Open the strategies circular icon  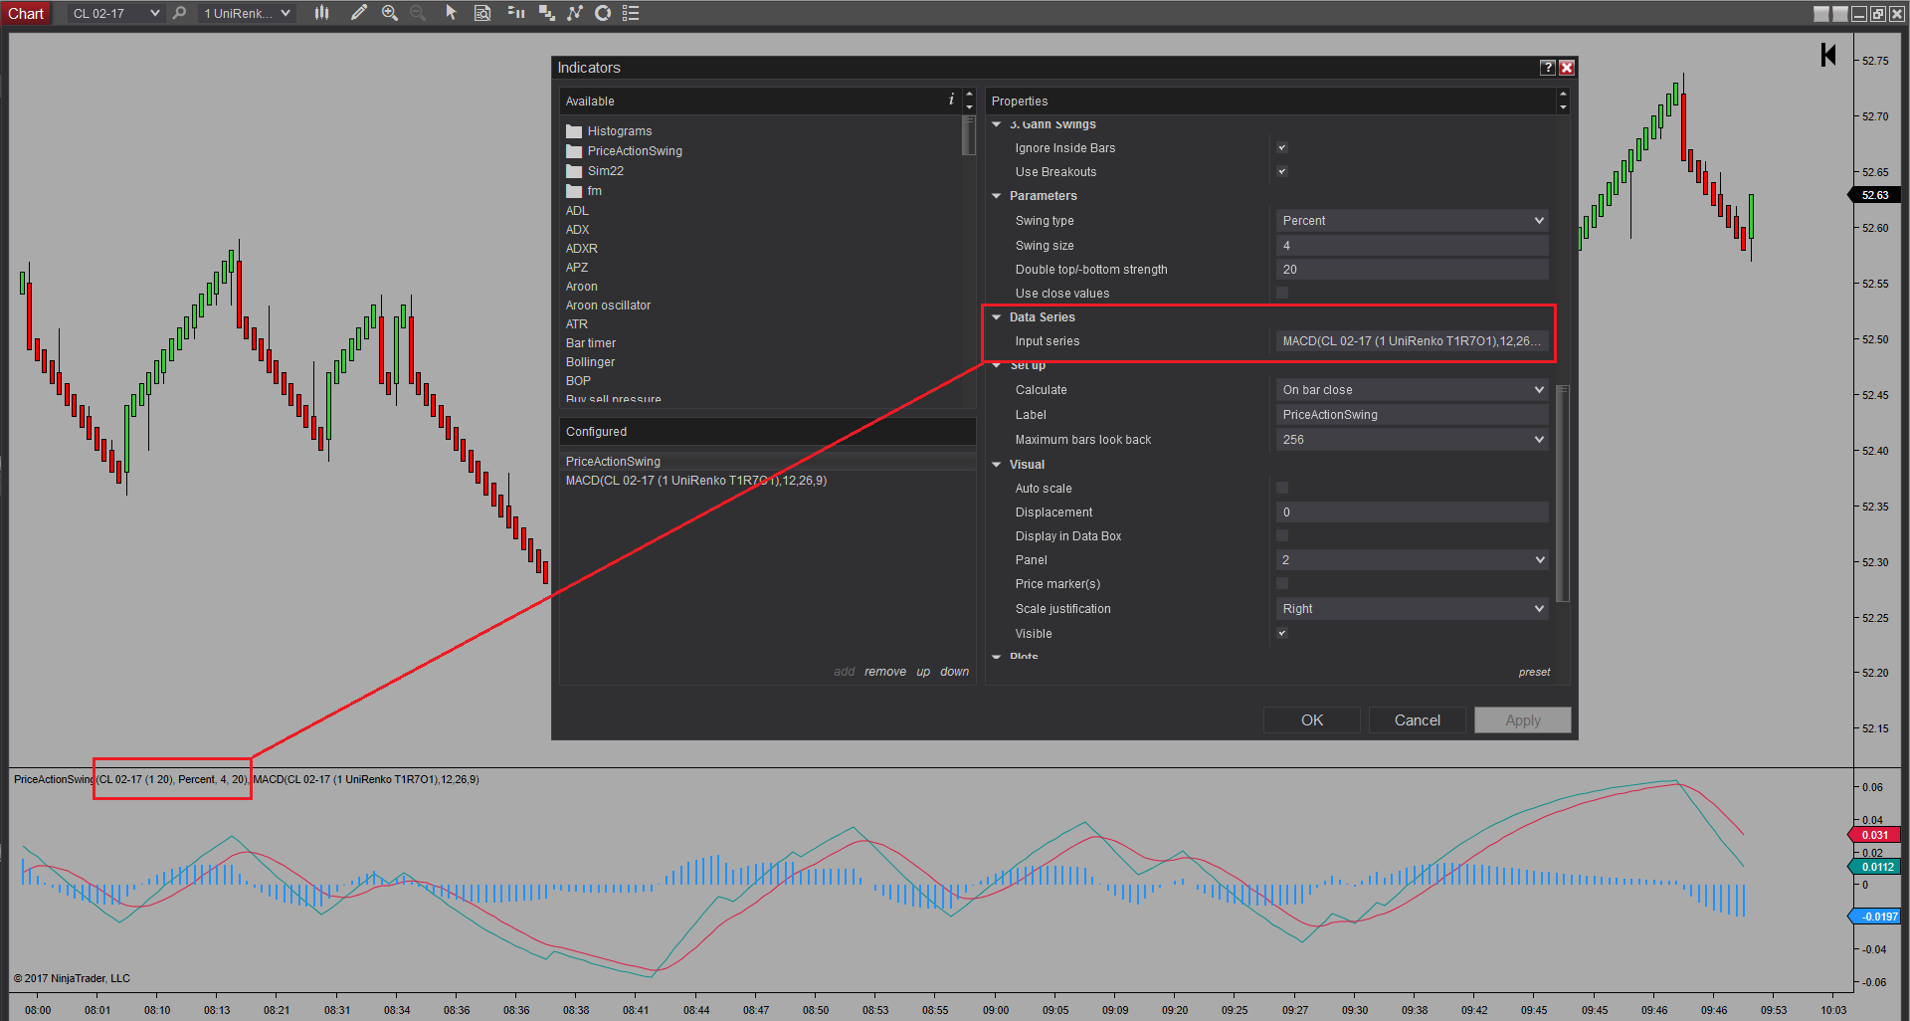[603, 13]
